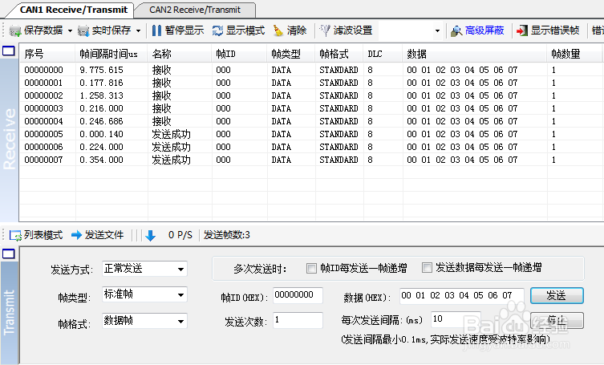
Task: Open the 帧类型 标准帧 dropdown
Action: pos(144,294)
